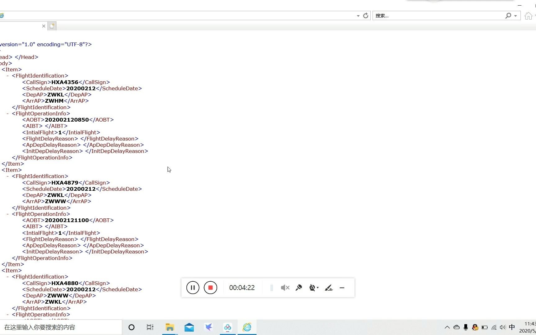Switch to Internet Explorer on the taskbar

[x=247, y=327]
